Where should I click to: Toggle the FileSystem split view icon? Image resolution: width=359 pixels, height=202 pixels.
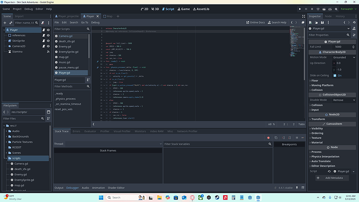[48, 112]
